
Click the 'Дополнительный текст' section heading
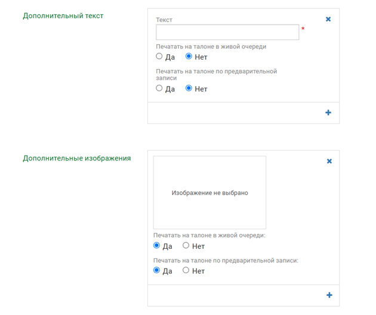[x=63, y=16]
